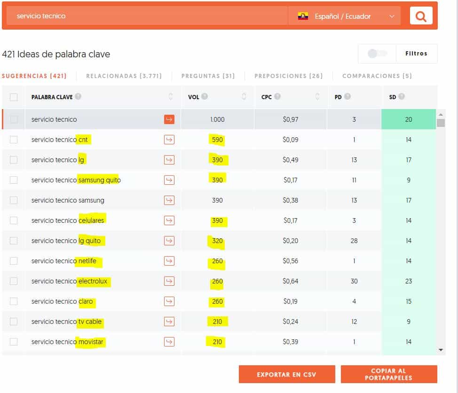Screen dimensions: 458x393
Task: Open keyword arrow for servicio tecnico claro
Action: coord(169,301)
